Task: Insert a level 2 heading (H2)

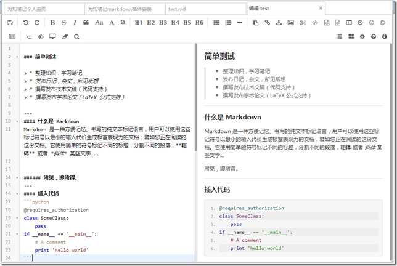Action: pyautogui.click(x=151, y=23)
